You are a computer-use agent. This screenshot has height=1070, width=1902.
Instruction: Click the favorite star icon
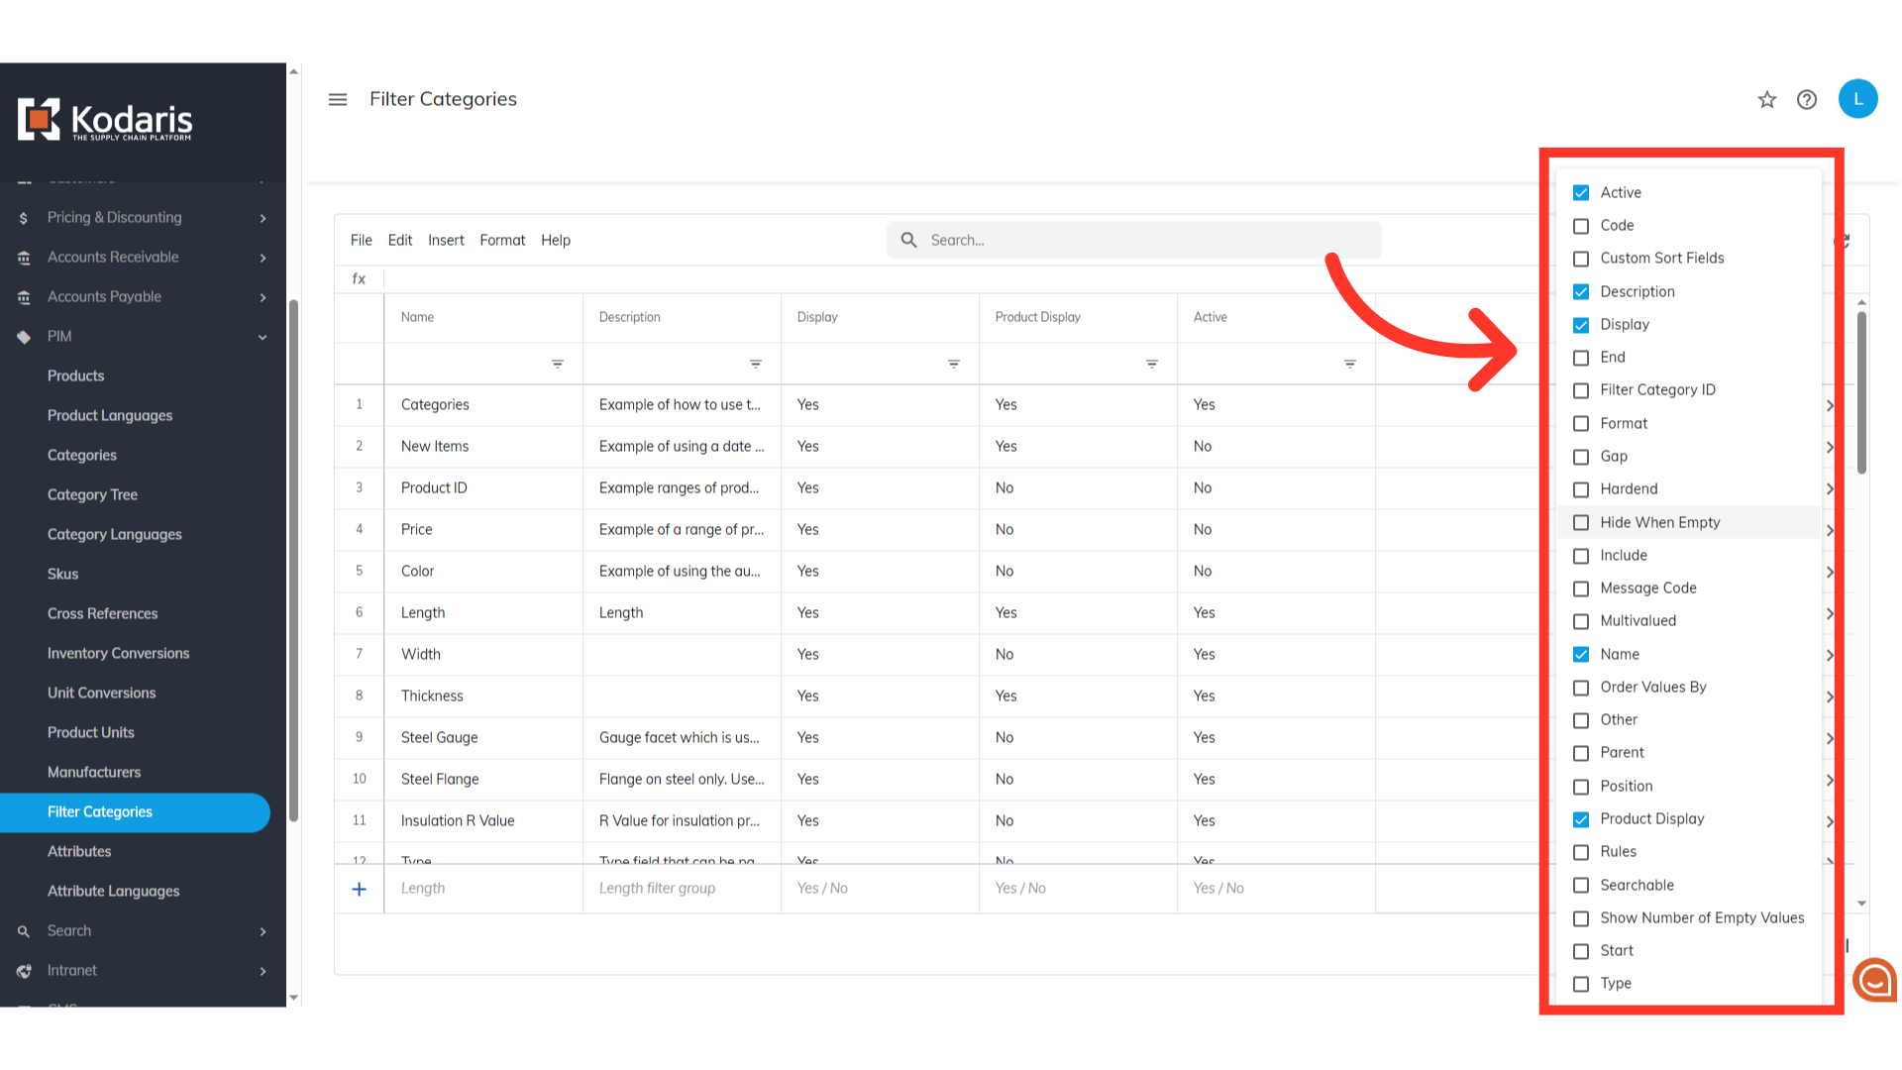1767,99
